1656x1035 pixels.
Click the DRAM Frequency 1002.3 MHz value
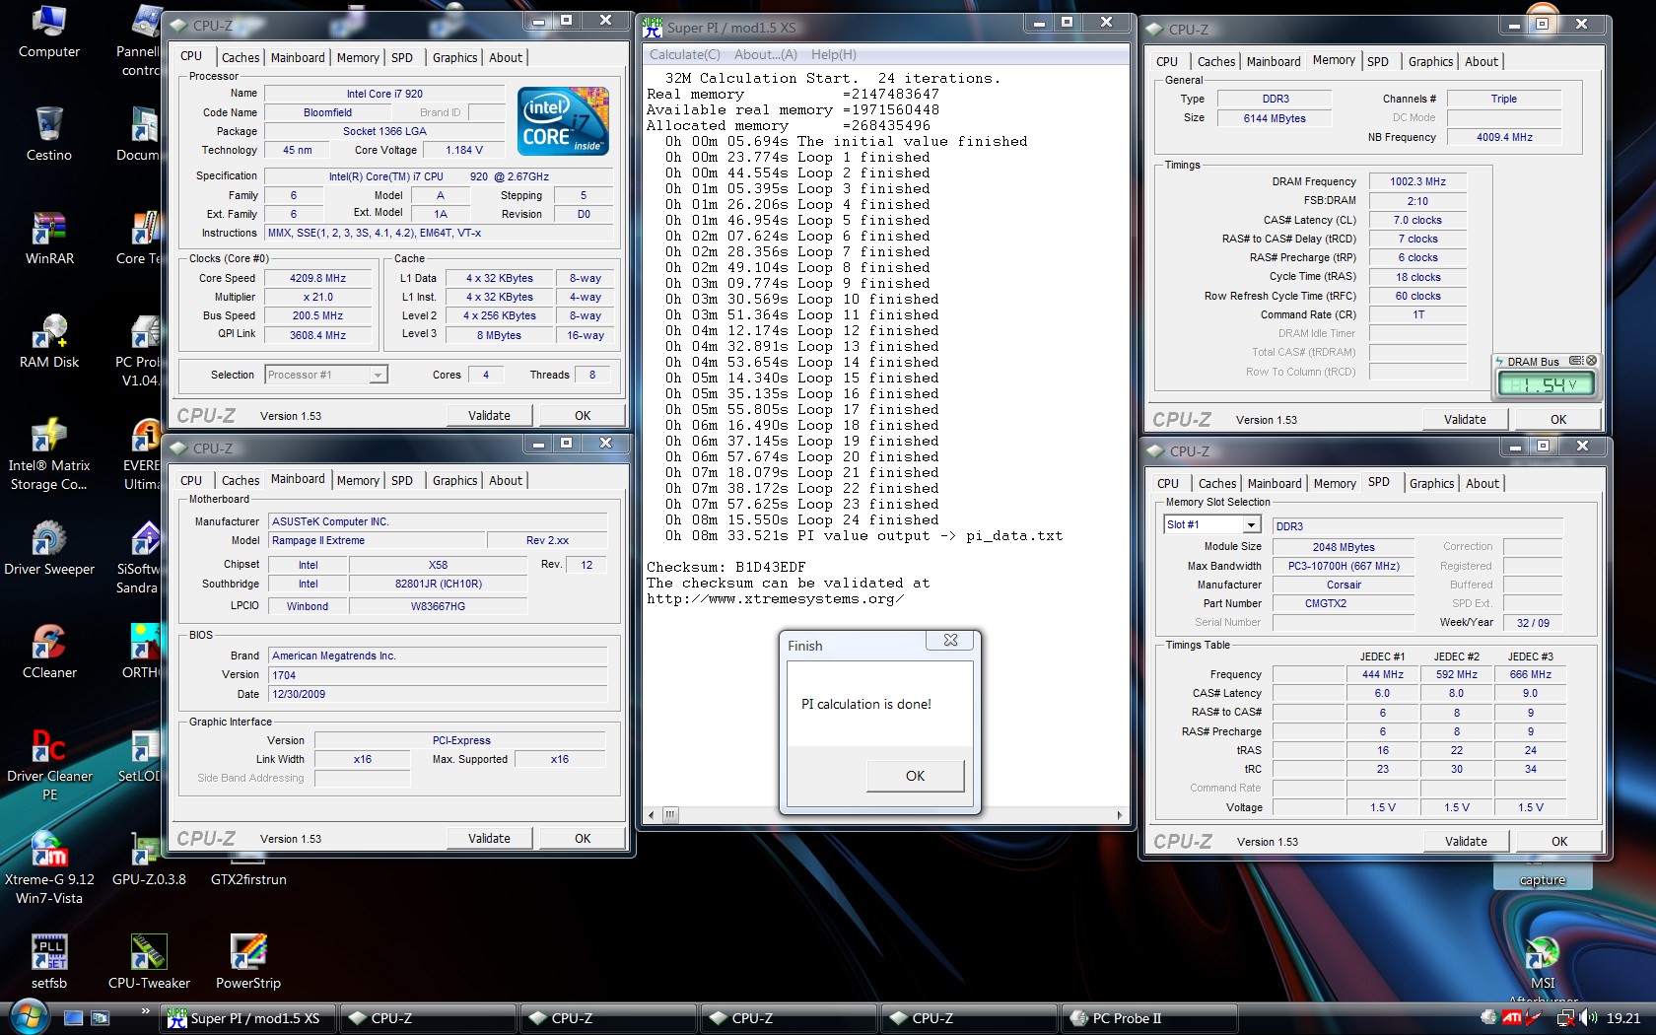[1417, 182]
